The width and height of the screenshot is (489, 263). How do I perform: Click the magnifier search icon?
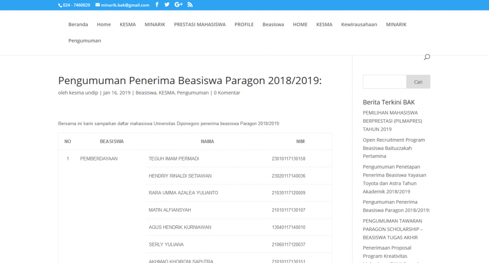pos(427,57)
